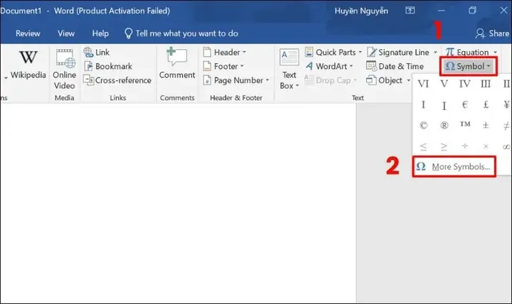Viewport: 512px width, 304px height.
Task: Click the Huyền Nguyễn account name
Action: coord(361,11)
